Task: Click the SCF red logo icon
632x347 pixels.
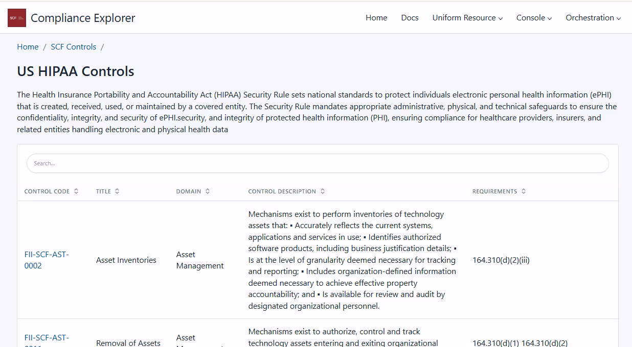Action: [x=16, y=18]
